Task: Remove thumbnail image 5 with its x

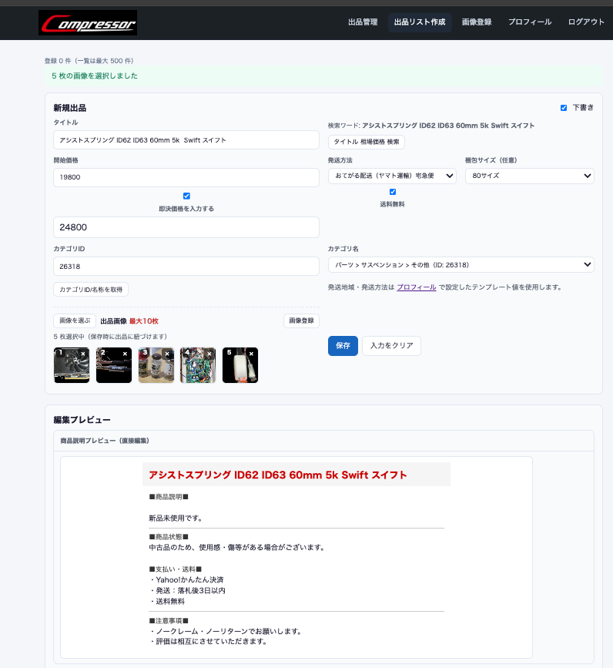Action: click(x=252, y=354)
